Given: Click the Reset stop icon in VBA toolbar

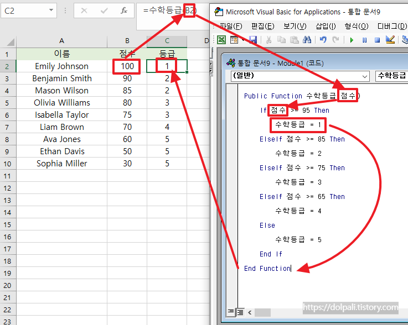Looking at the screenshot, I should [378, 40].
